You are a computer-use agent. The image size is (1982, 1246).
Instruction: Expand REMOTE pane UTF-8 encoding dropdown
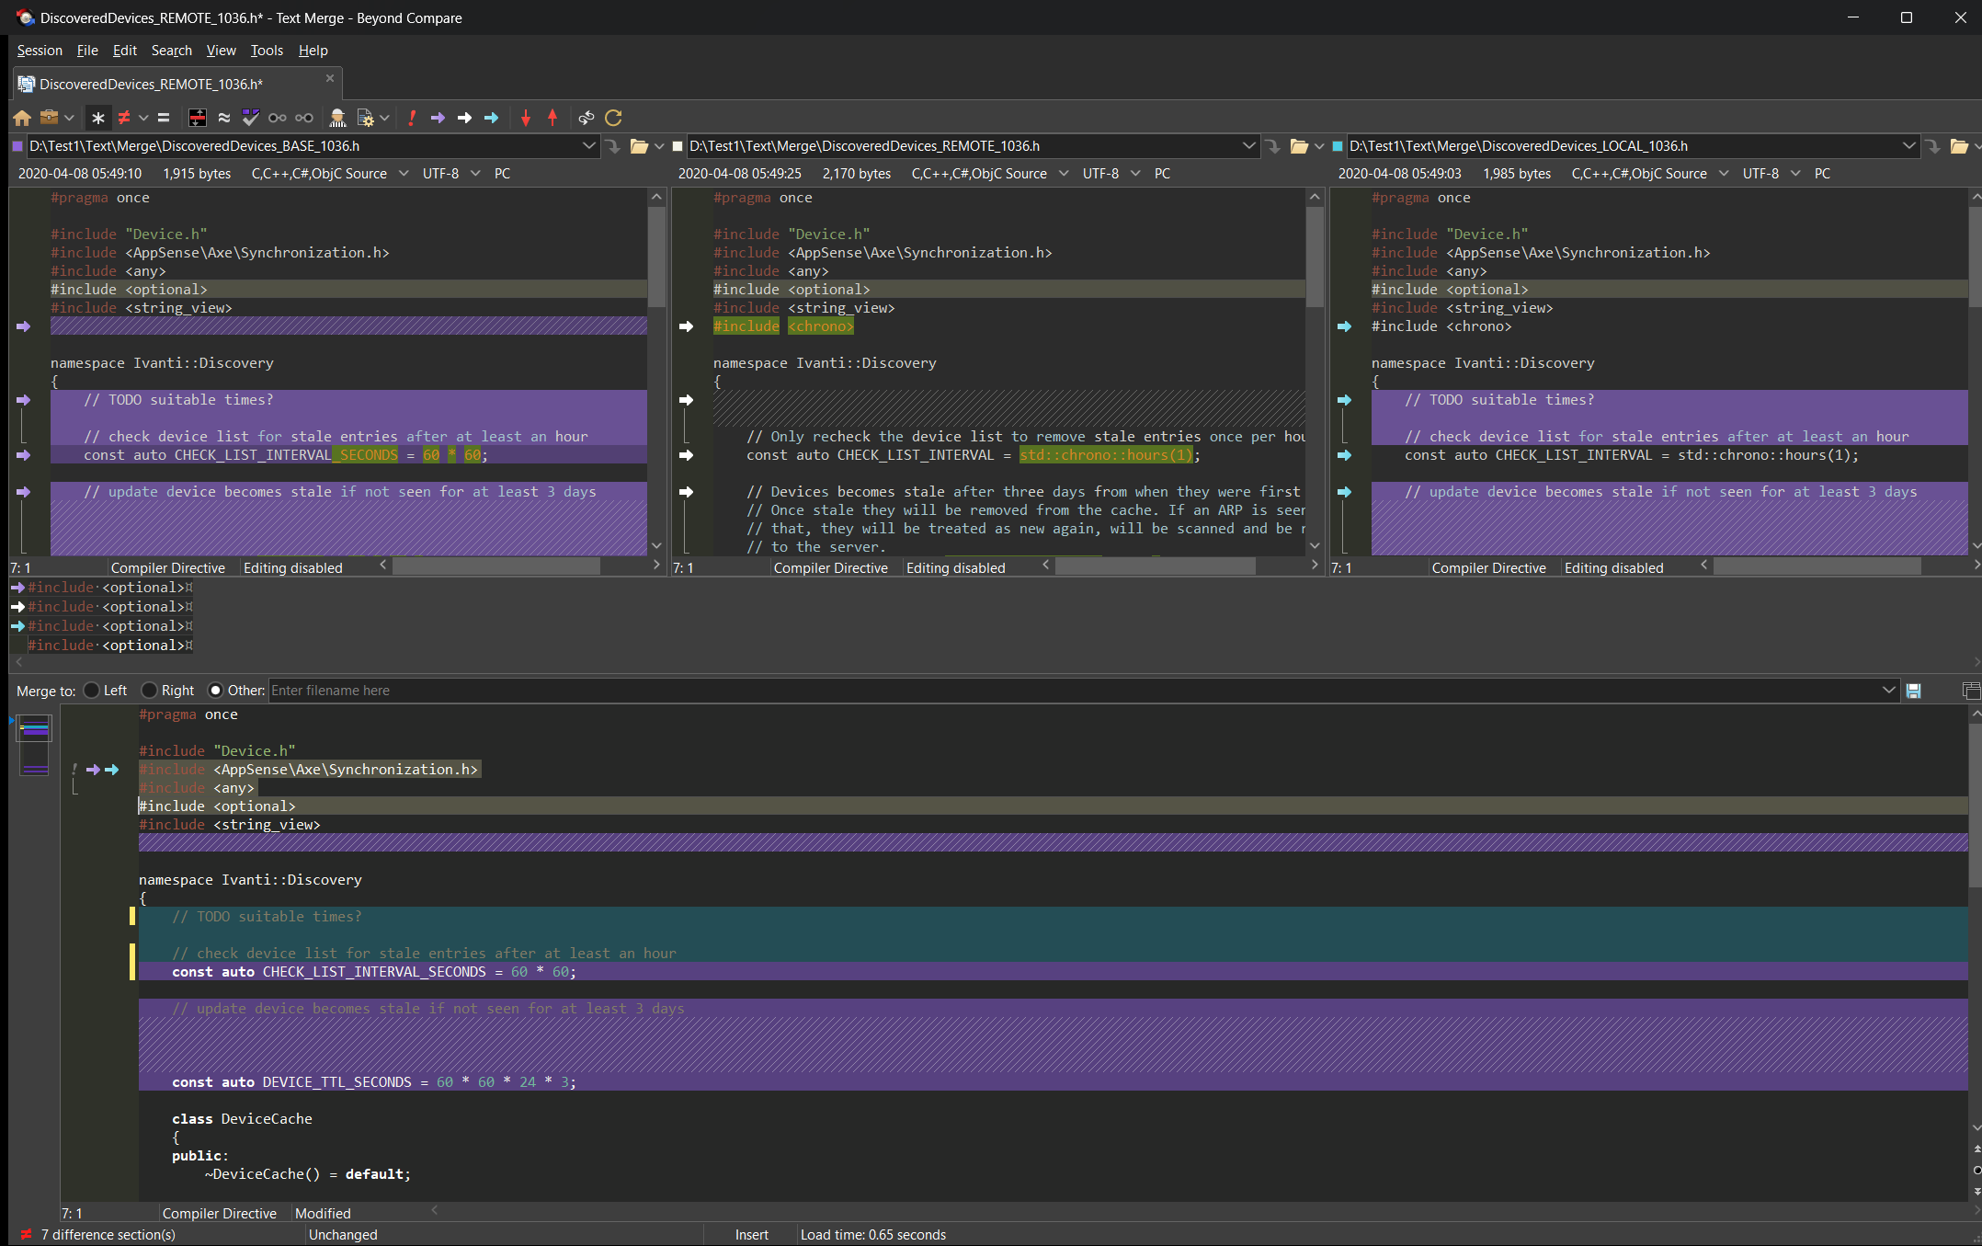pos(1134,173)
